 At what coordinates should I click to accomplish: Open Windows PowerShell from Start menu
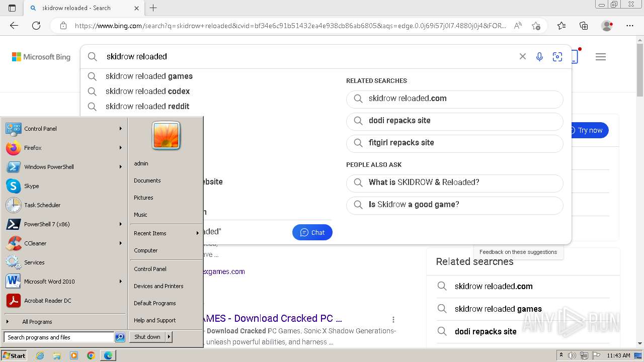(x=64, y=167)
